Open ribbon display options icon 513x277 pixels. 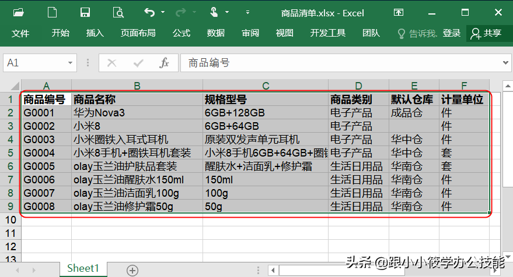(x=398, y=13)
